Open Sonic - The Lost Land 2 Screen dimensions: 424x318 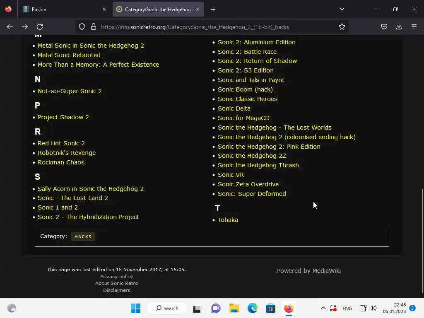73,198
